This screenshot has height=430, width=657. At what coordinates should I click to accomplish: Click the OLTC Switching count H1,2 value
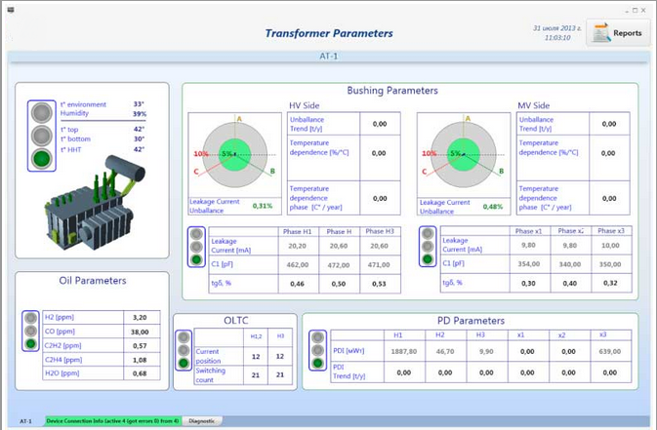point(256,374)
